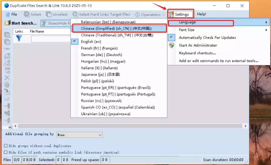
Task: Open the Settings menu
Action: pos(181,14)
